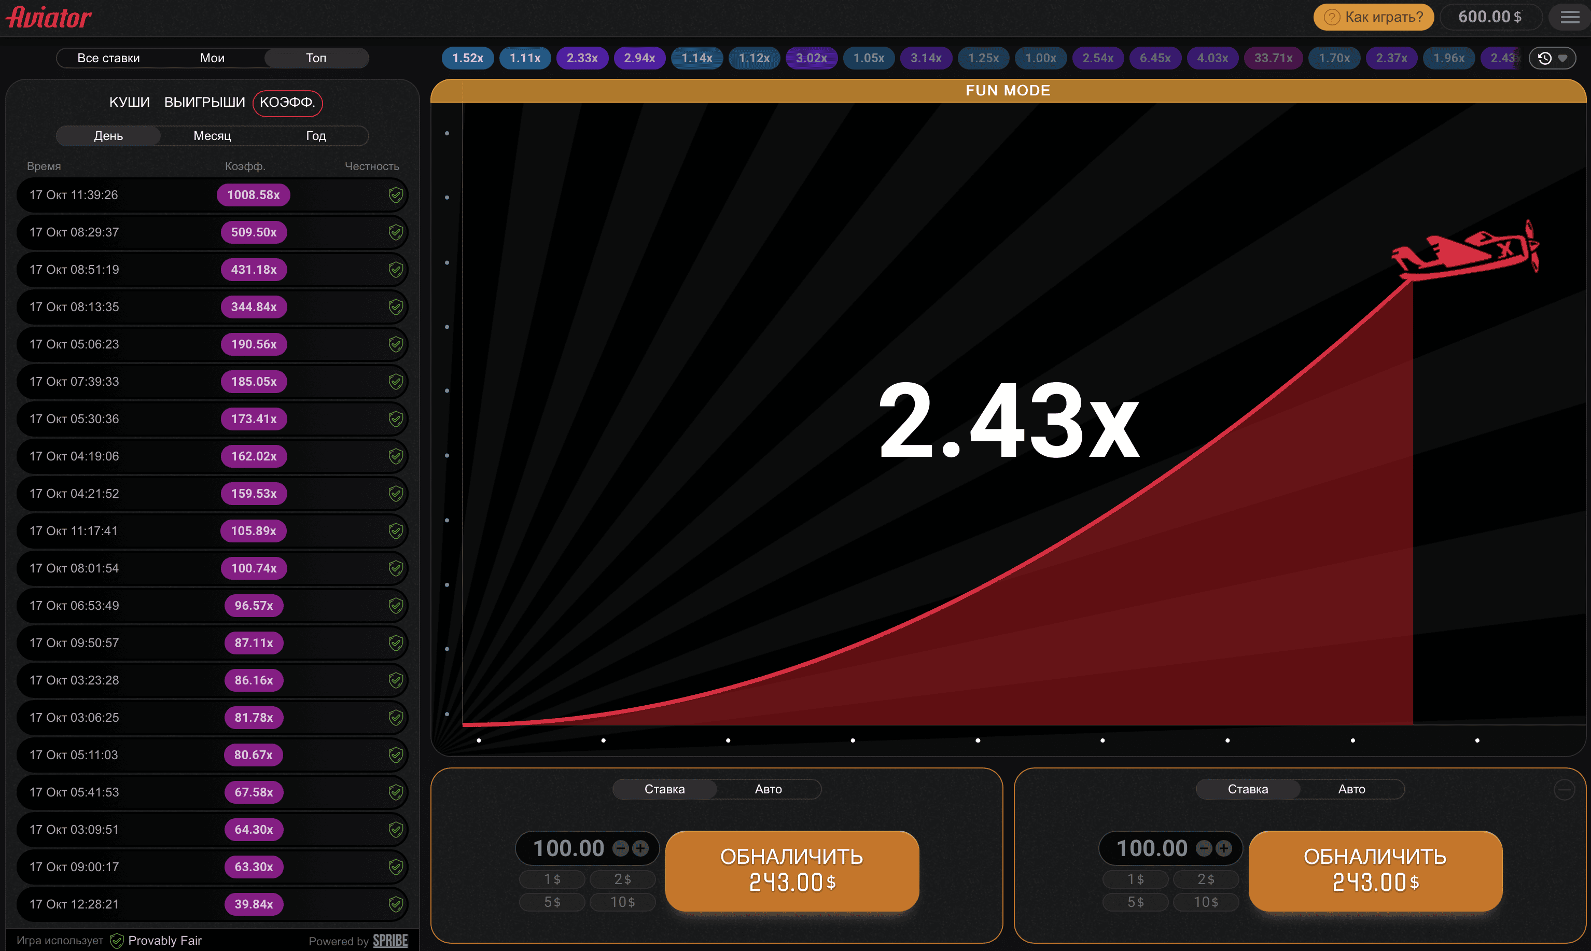Click the 33.71x round history pill
Screen dimensions: 1591x951
point(1273,58)
